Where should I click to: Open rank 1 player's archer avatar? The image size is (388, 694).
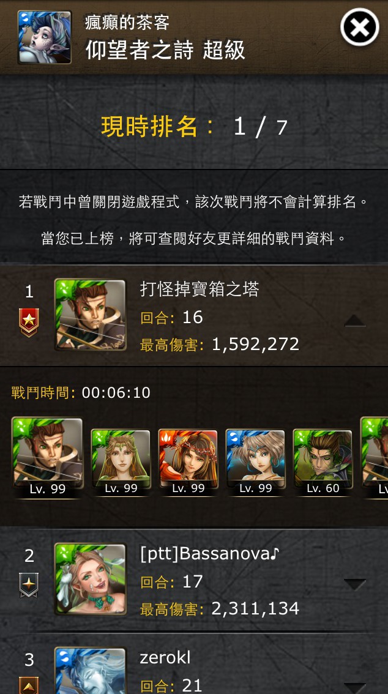coord(90,315)
